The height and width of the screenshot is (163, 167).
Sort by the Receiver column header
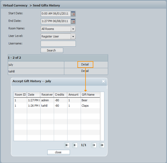(x=47, y=95)
